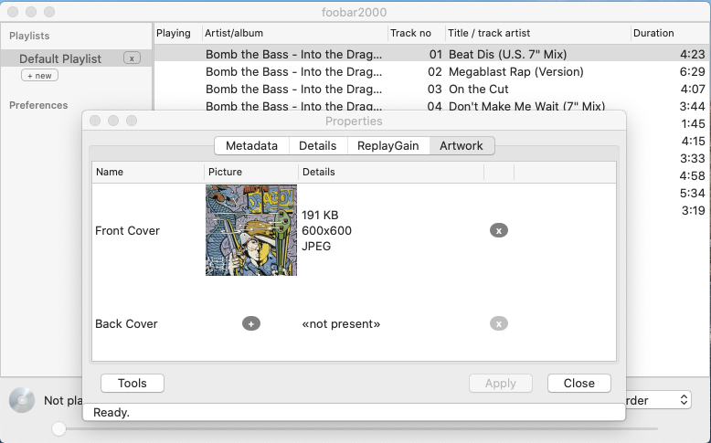
Task: Open Preferences in the sidebar
Action: coord(38,105)
